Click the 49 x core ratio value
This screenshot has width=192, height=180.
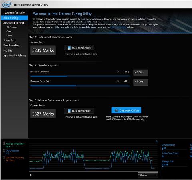(x=126, y=72)
